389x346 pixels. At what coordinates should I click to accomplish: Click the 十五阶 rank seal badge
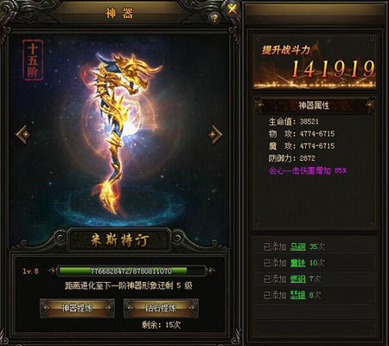(33, 60)
